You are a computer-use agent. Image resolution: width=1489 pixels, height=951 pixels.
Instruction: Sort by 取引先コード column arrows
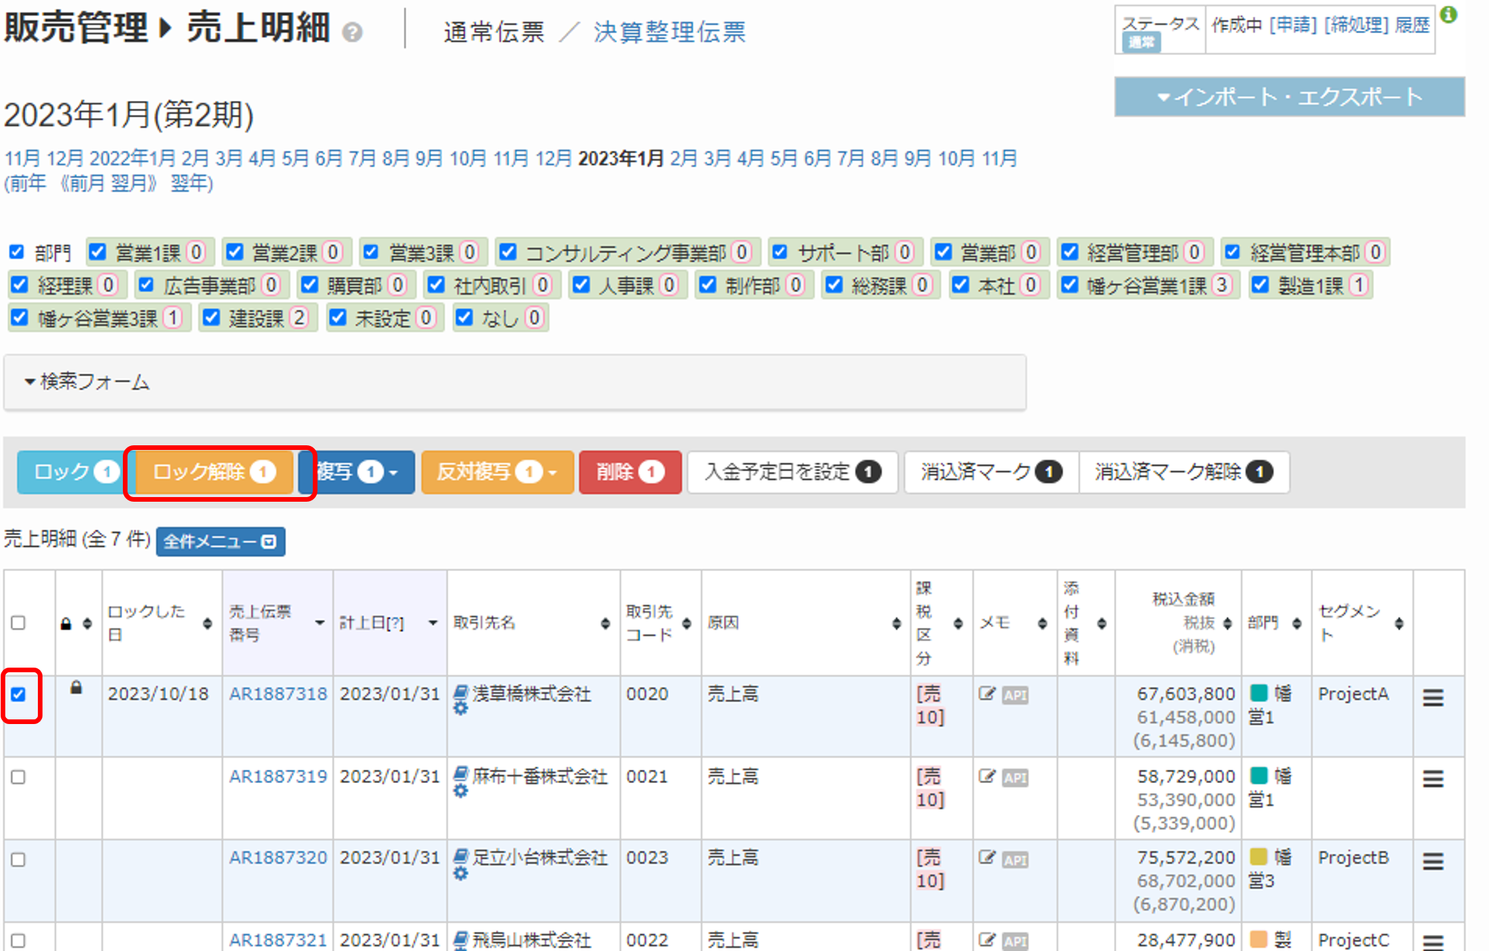[x=687, y=623]
